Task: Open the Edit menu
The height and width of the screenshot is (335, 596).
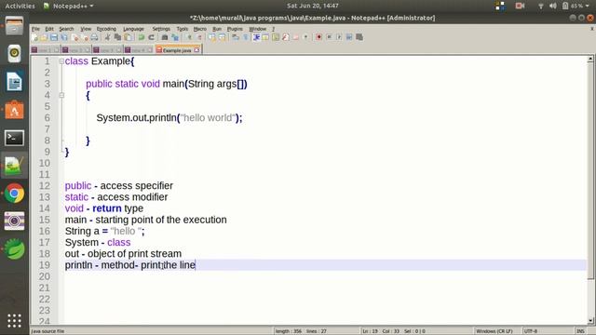Action: (49, 29)
